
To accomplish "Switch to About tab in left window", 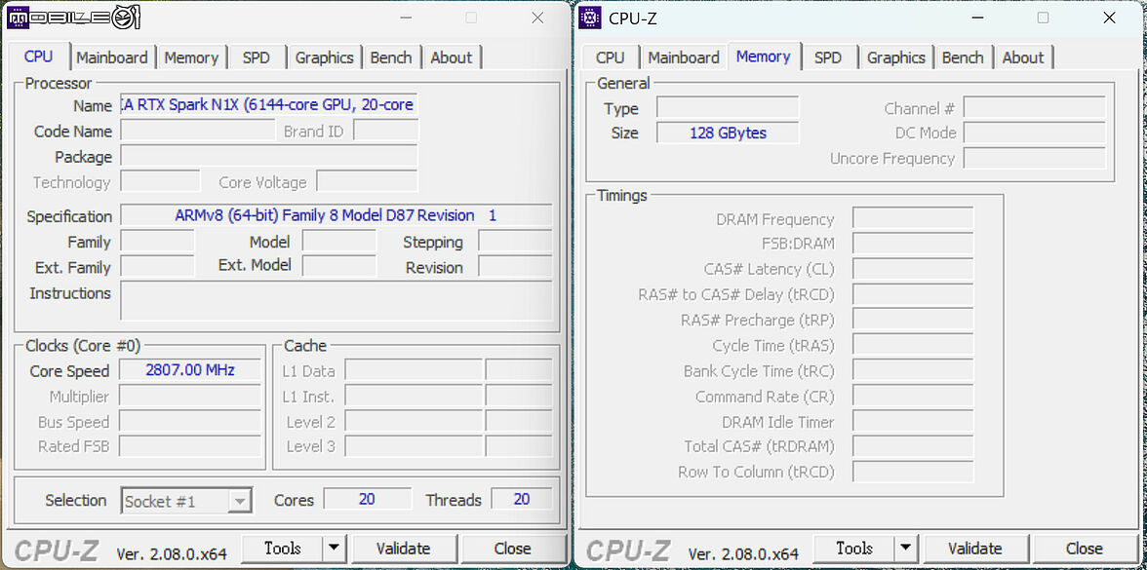I will tap(452, 57).
